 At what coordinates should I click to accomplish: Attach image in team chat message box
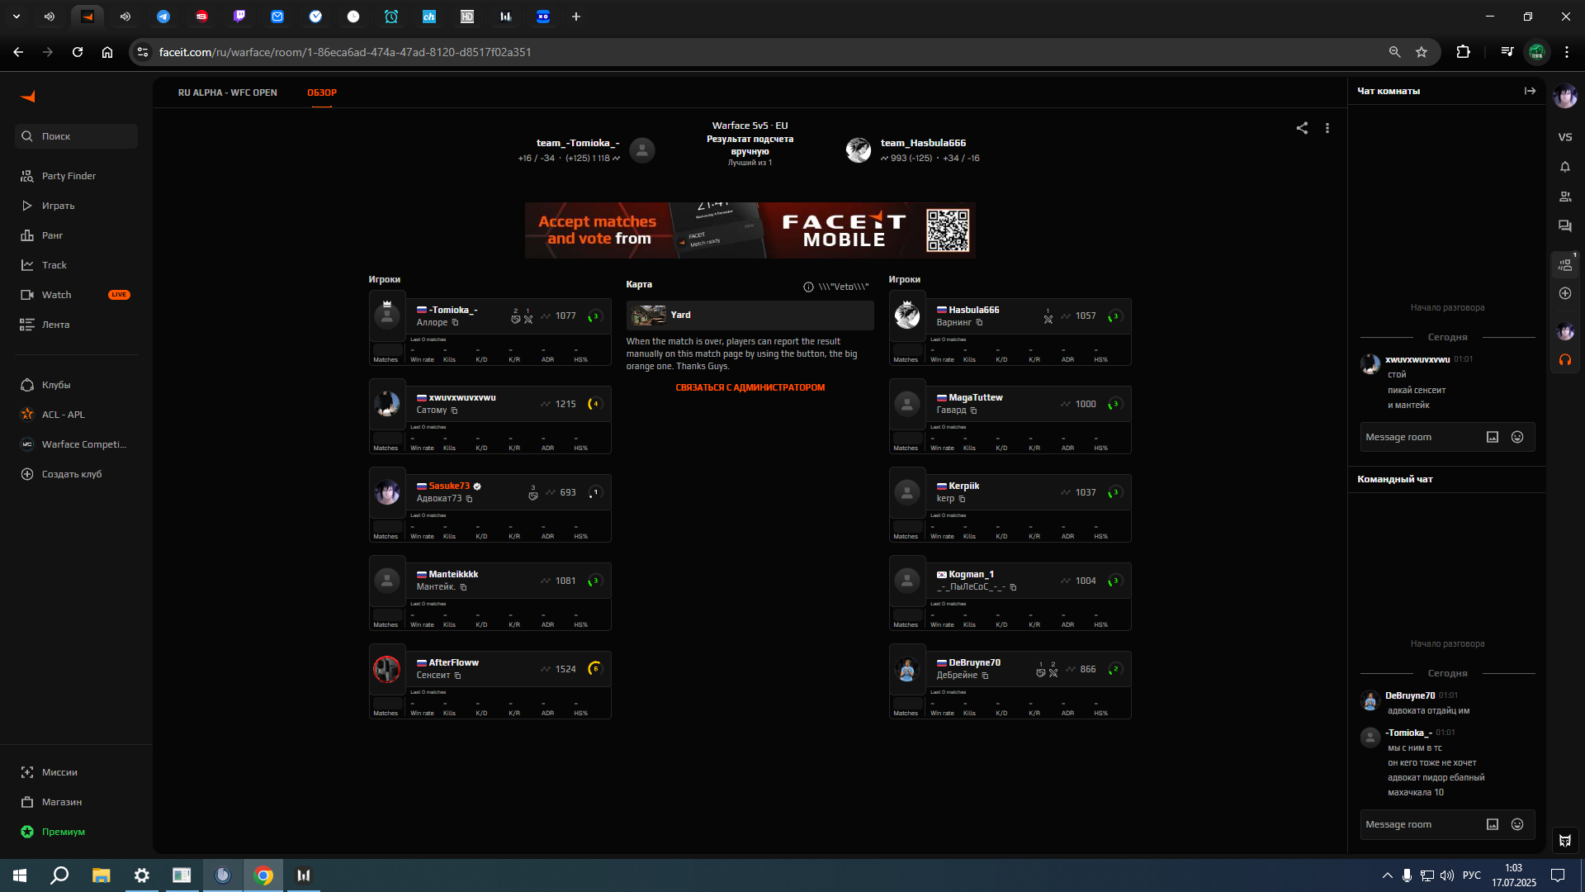(x=1493, y=824)
